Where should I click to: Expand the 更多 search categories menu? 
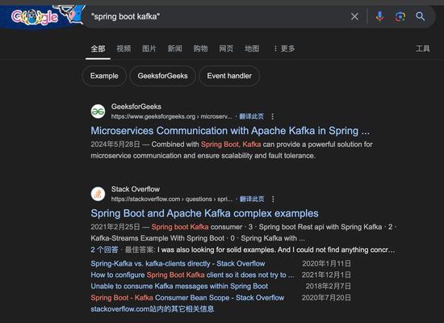[x=284, y=48]
